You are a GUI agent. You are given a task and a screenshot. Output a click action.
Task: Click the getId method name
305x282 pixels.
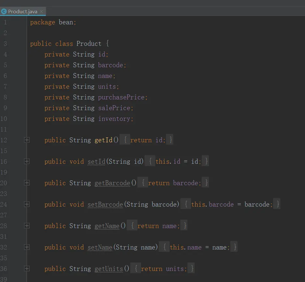click(104, 140)
